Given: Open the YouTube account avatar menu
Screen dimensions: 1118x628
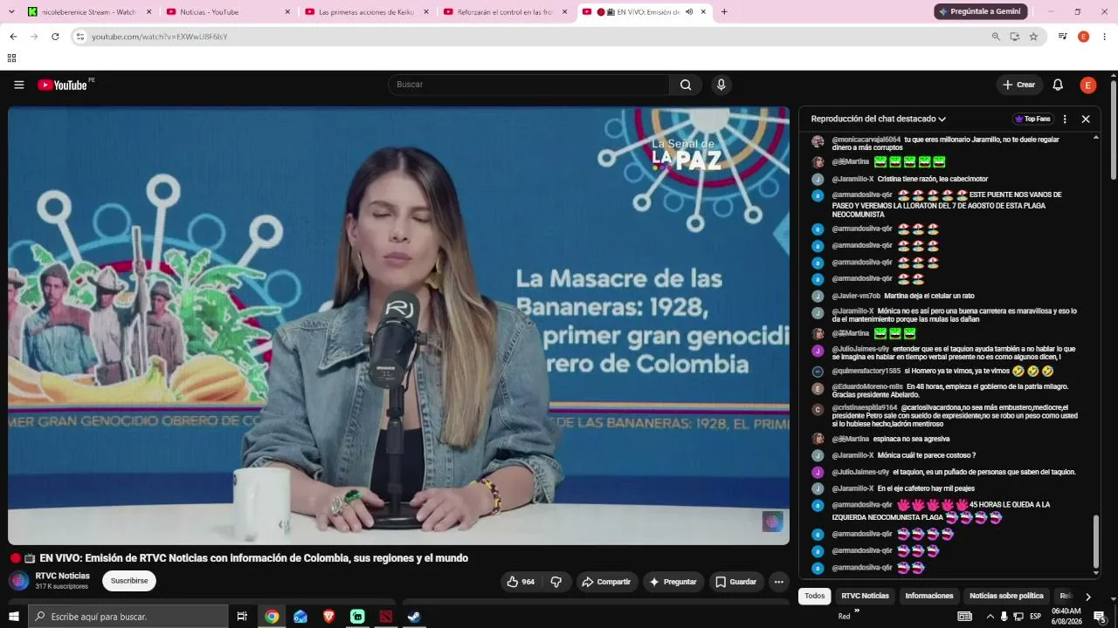Looking at the screenshot, I should (1087, 85).
